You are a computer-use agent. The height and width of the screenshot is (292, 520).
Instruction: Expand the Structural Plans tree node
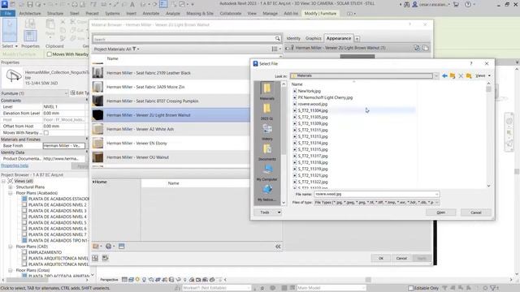[11, 187]
